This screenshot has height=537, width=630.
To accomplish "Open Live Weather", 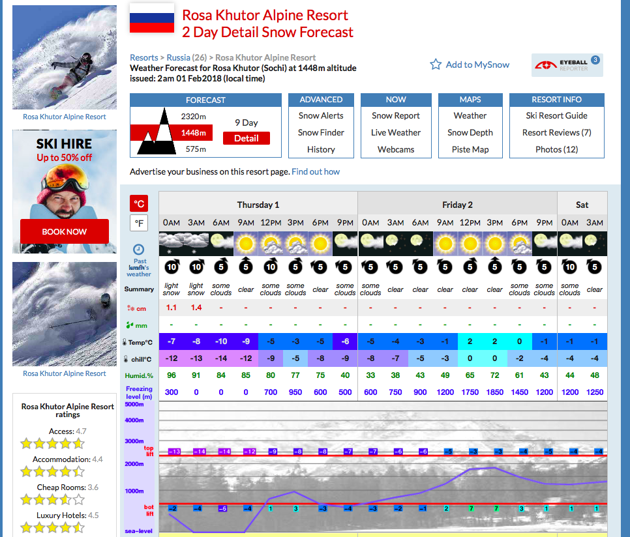I will pos(396,132).
